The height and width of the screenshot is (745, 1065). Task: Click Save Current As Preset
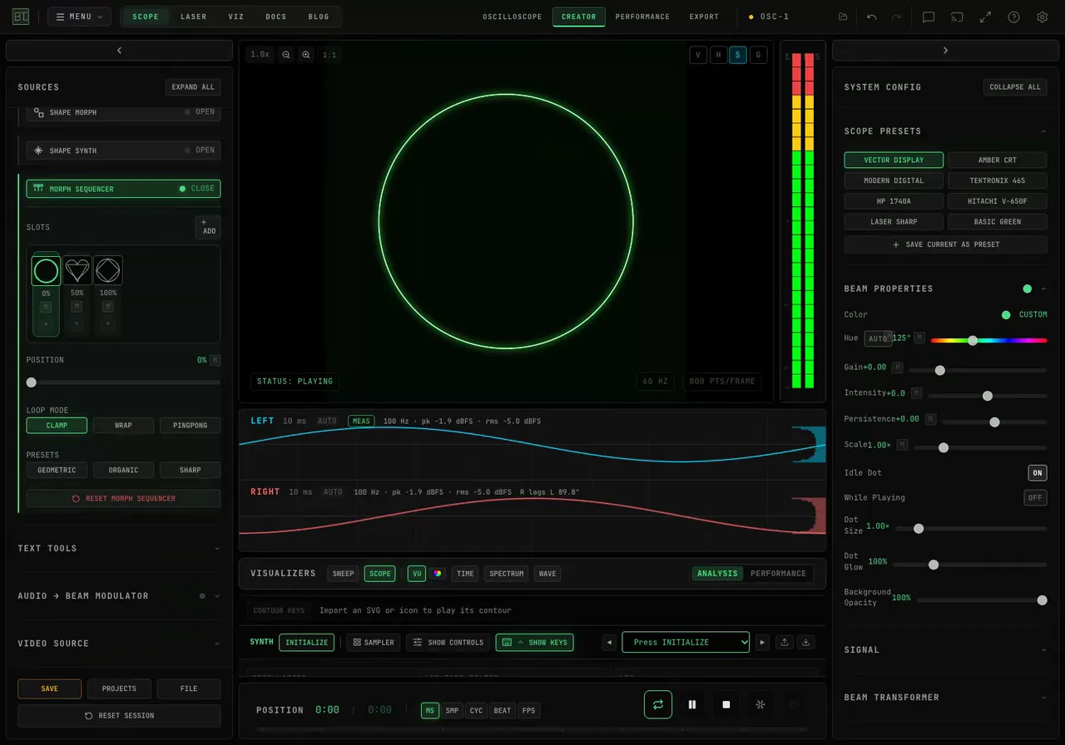click(945, 244)
